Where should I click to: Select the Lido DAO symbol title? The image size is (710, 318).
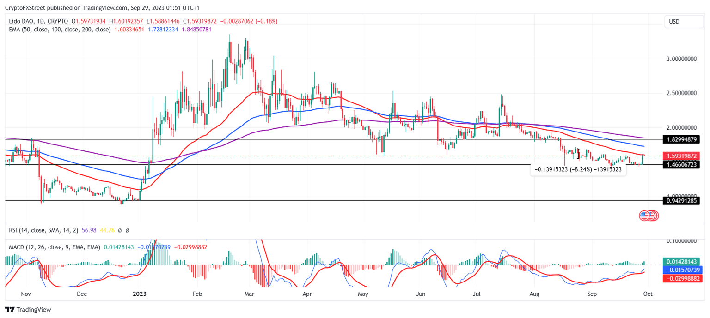22,21
